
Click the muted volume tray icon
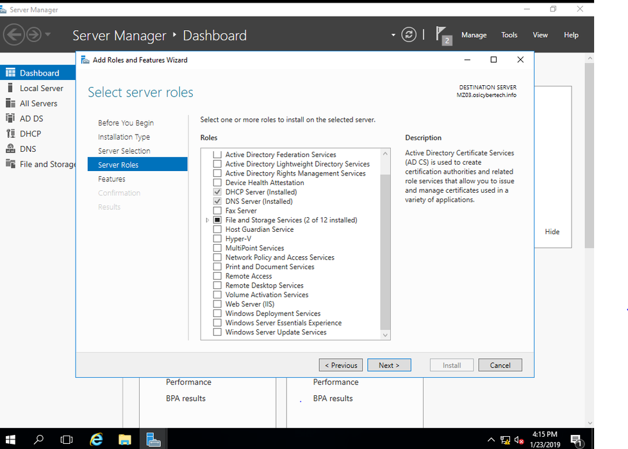519,440
